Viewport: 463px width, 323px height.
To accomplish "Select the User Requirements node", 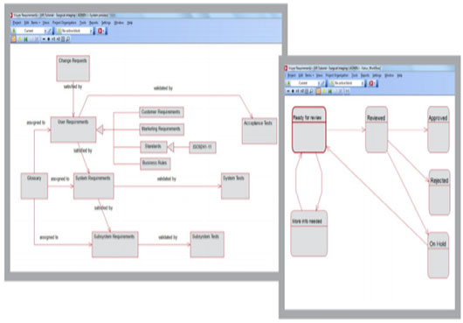I will click(73, 130).
